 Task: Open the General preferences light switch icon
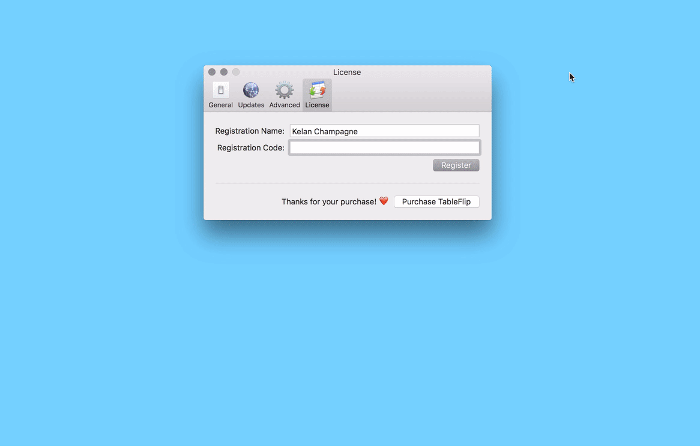click(220, 91)
